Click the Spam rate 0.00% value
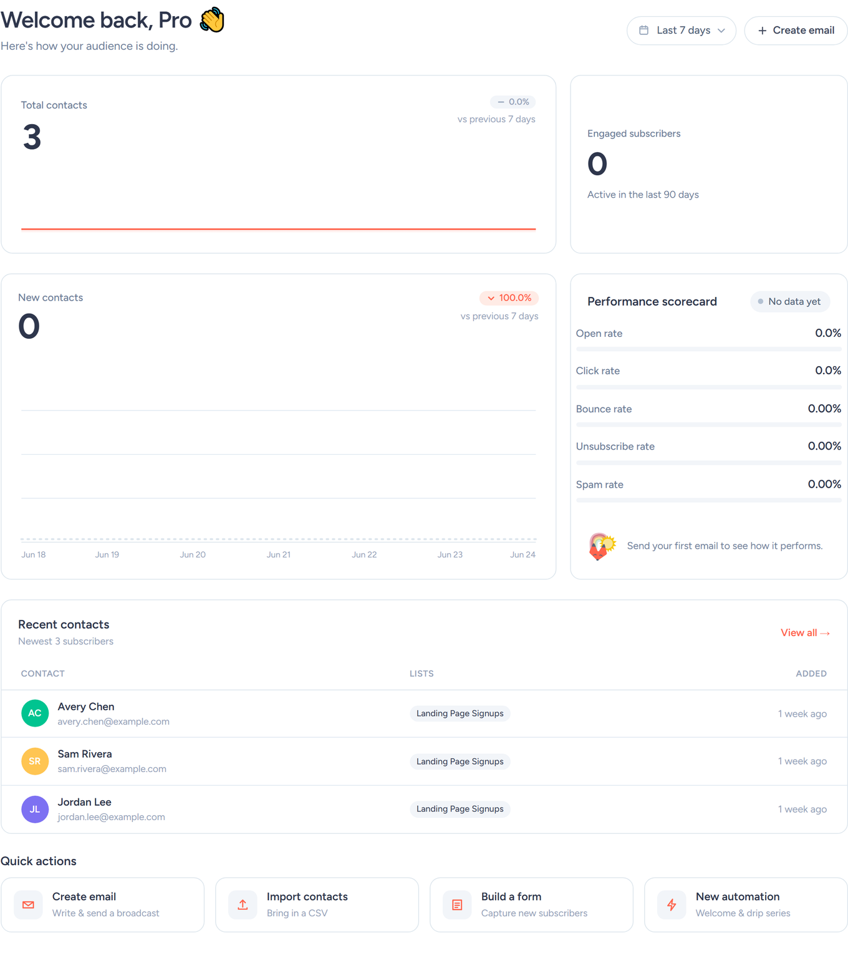The width and height of the screenshot is (848, 963). [824, 484]
